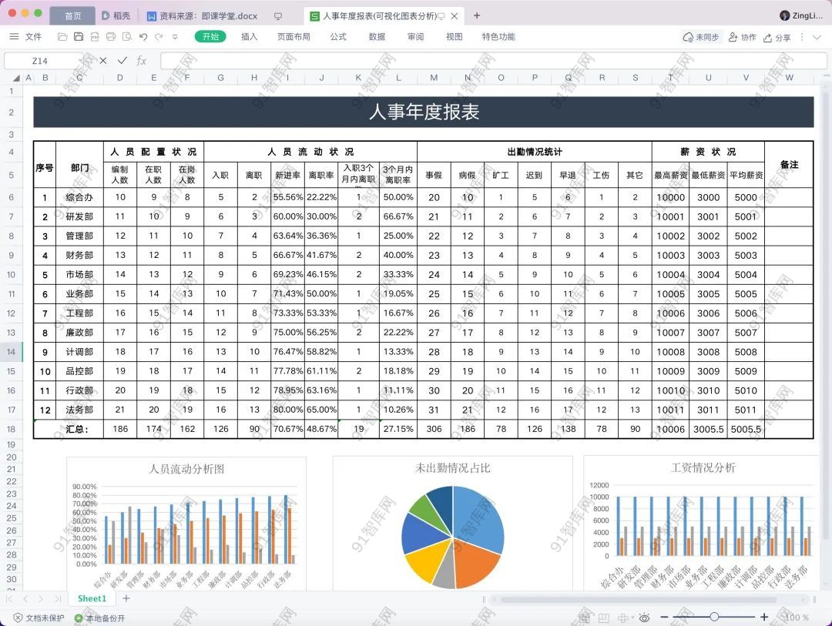Click the insert function fx icon
This screenshot has height=626, width=832.
coord(141,61)
